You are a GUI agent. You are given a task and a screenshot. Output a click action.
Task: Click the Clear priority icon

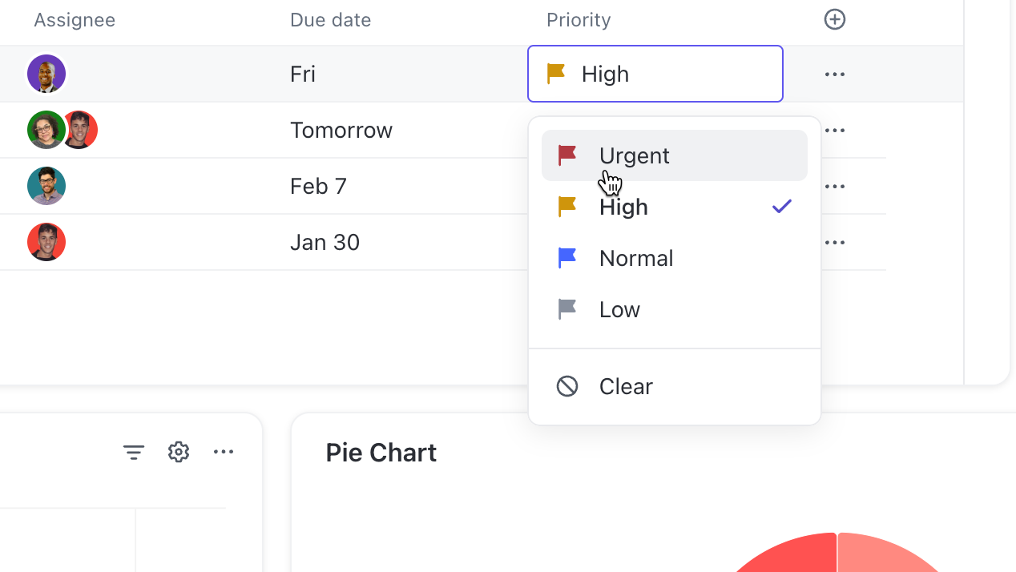566,385
